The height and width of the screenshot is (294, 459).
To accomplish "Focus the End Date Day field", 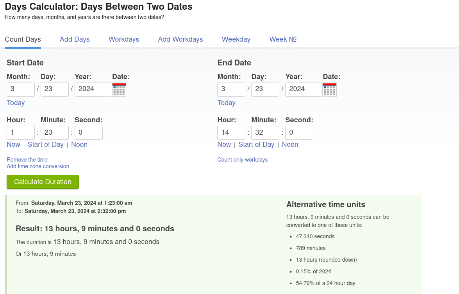I will coord(265,90).
